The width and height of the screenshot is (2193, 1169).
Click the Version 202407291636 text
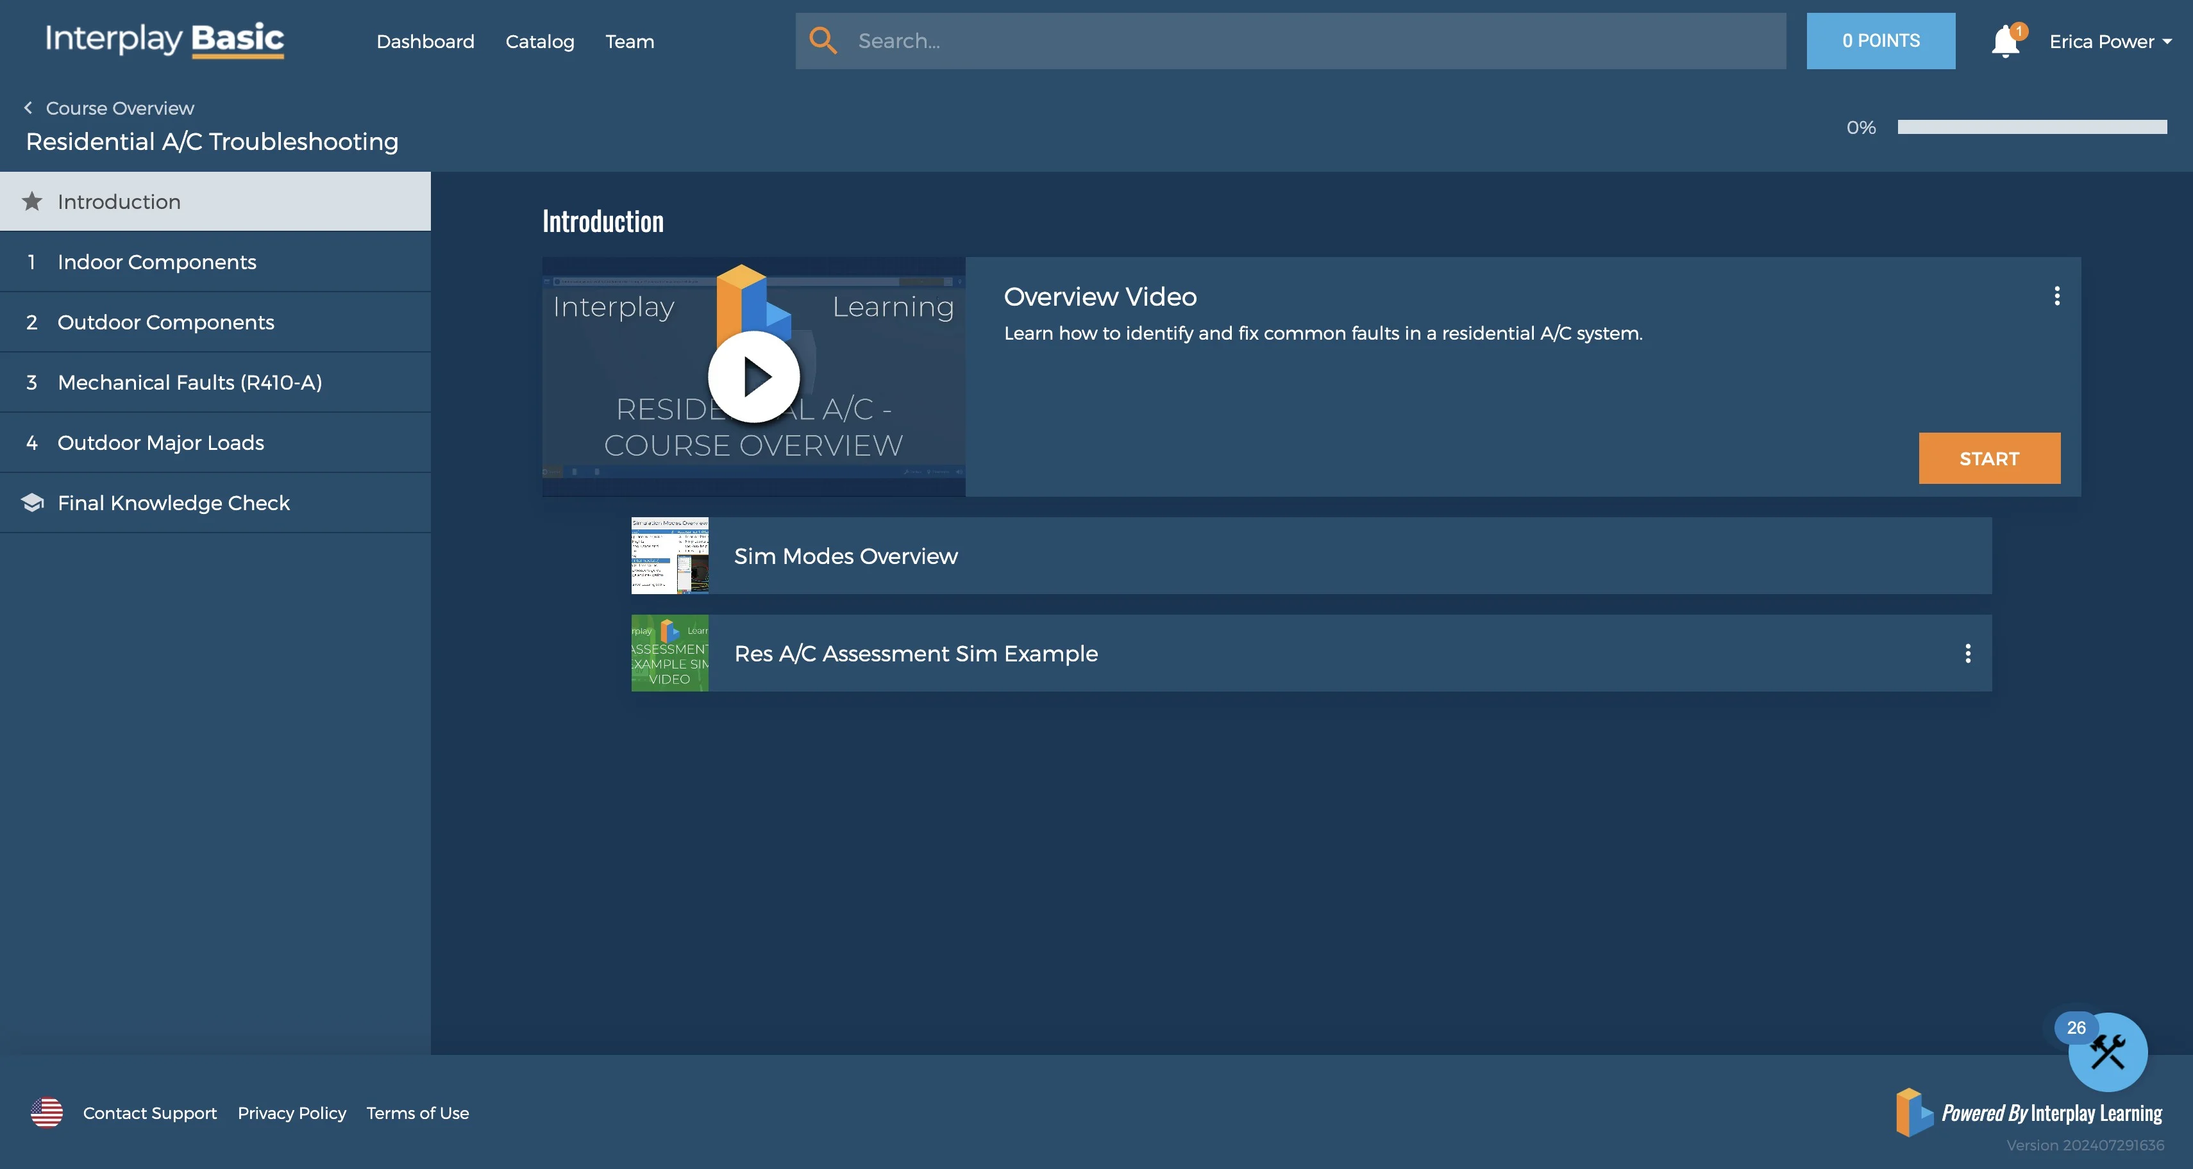pos(2085,1145)
